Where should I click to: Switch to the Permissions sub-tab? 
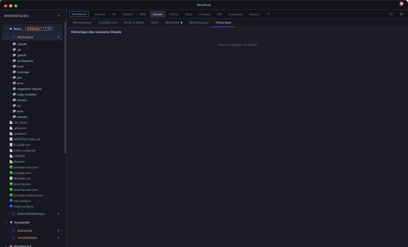pos(82,23)
